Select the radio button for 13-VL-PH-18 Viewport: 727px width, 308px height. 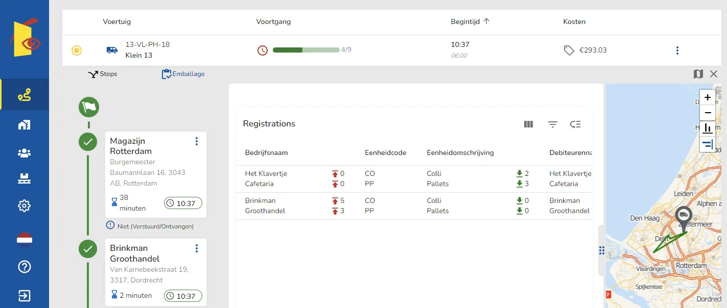point(77,50)
